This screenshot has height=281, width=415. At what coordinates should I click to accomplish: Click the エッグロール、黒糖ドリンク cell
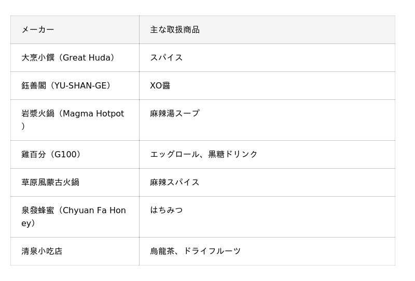click(267, 155)
